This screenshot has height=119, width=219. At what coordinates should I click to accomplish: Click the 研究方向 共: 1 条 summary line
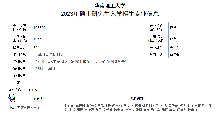click(x=23, y=90)
